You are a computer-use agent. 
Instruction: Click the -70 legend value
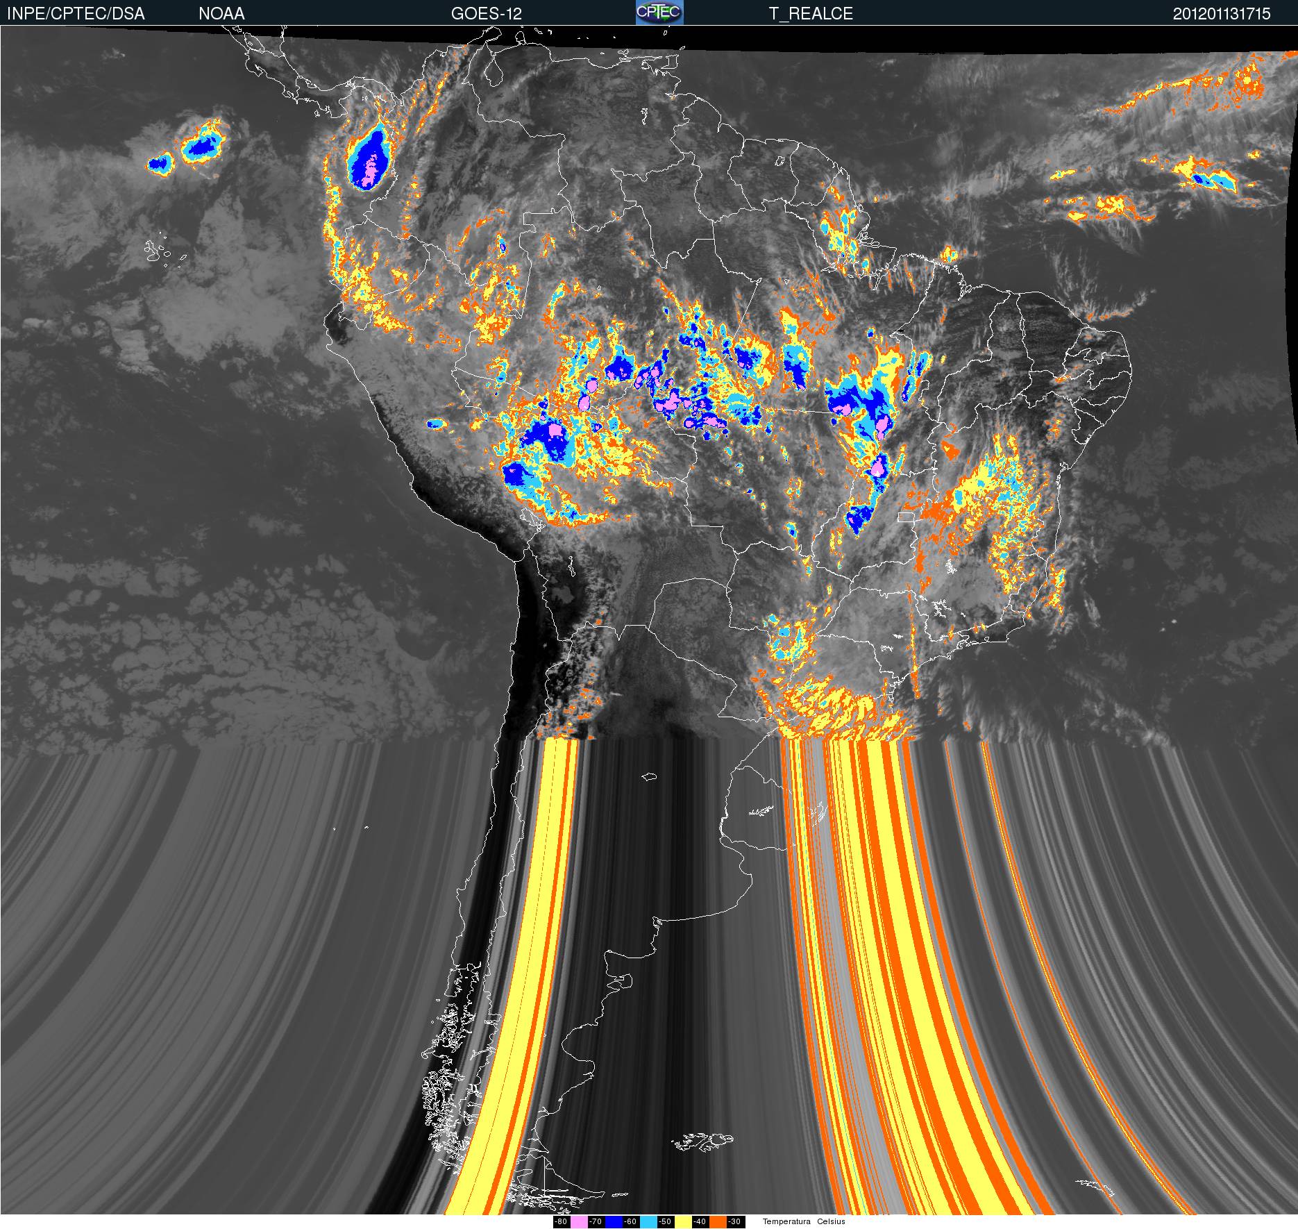tap(596, 1222)
